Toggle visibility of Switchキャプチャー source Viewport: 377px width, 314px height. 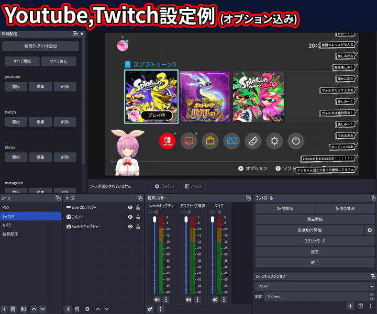[130, 227]
